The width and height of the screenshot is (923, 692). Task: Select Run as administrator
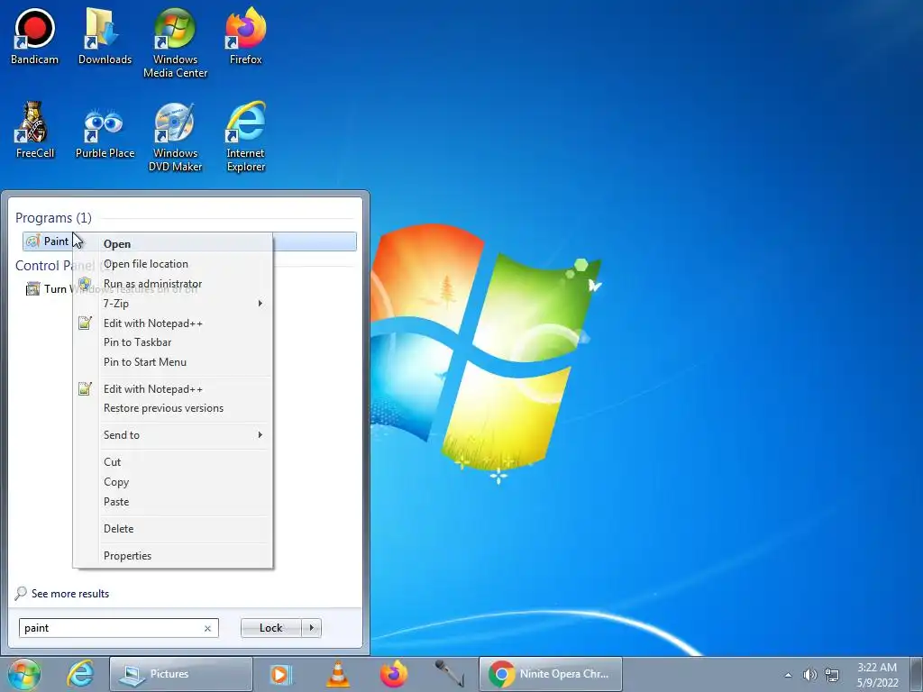click(173, 284)
